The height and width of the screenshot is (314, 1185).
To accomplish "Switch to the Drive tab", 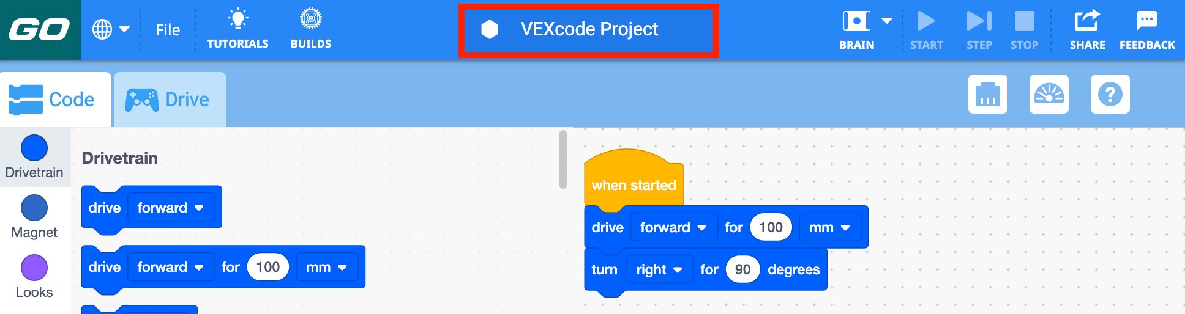I will pos(170,100).
